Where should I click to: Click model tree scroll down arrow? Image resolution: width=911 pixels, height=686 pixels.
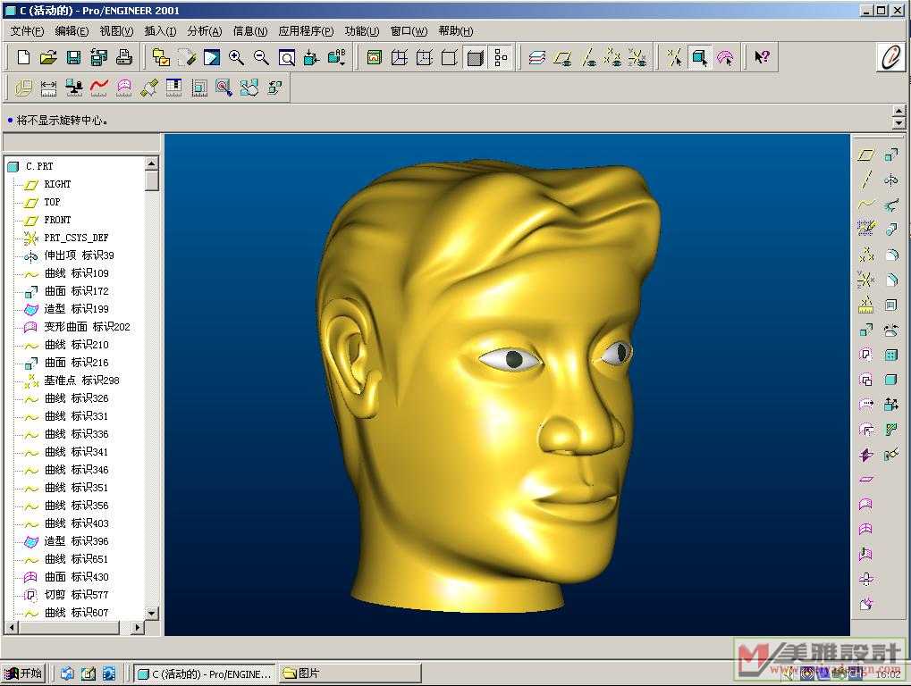tap(152, 613)
